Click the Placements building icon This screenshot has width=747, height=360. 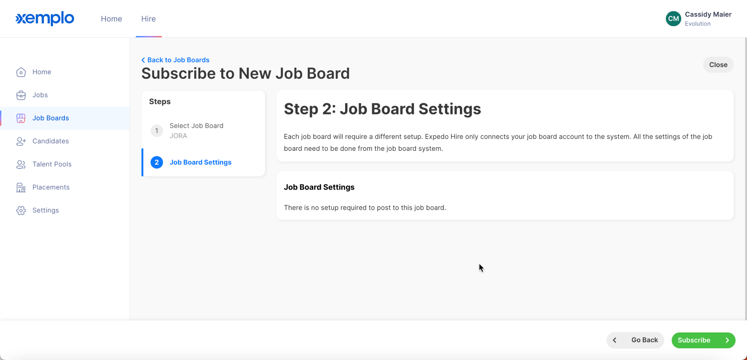(x=21, y=187)
